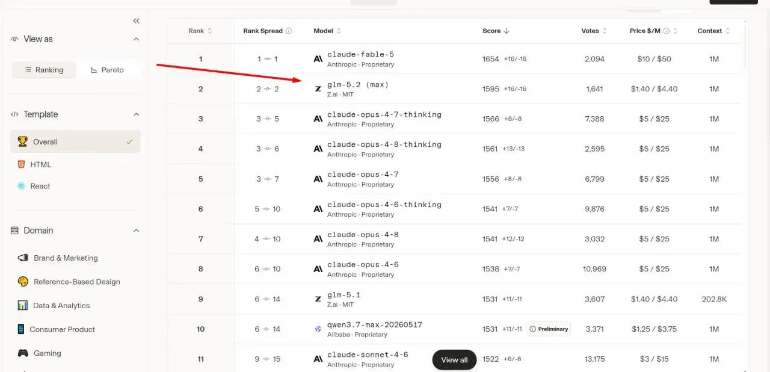Image resolution: width=770 pixels, height=372 pixels.
Task: Open claude-opus-4-8-thinking model entry
Action: pos(384,144)
